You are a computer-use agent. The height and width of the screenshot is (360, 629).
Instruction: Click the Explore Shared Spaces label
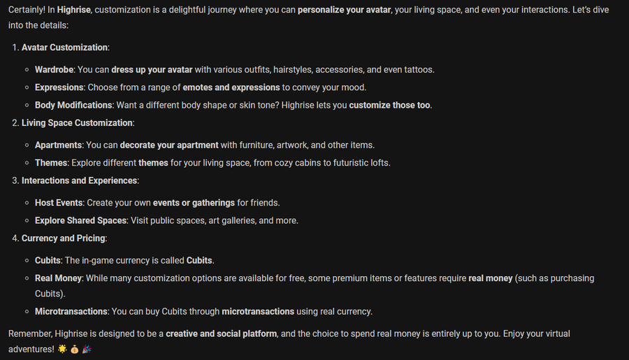pos(79,220)
